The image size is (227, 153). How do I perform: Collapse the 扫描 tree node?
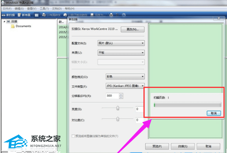(x=4, y=21)
